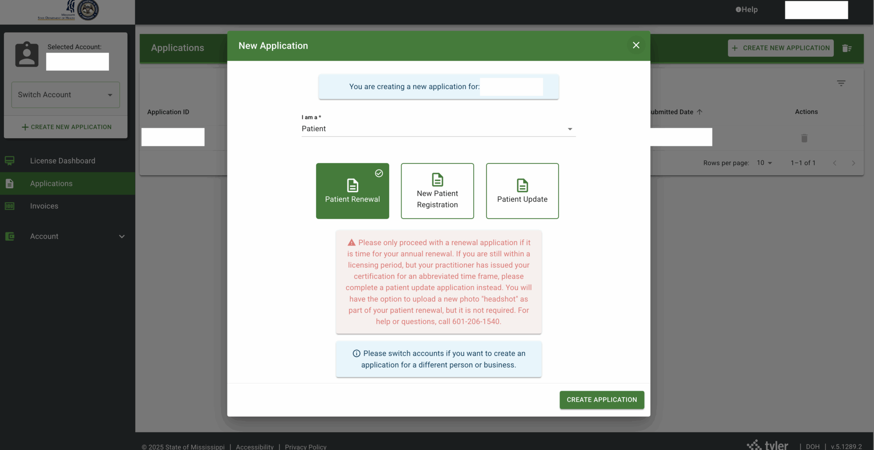The height and width of the screenshot is (450, 874).
Task: Click the Account wallet icon in sidebar
Action: click(9, 237)
